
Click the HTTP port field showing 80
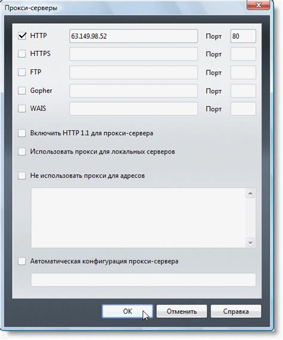point(243,36)
